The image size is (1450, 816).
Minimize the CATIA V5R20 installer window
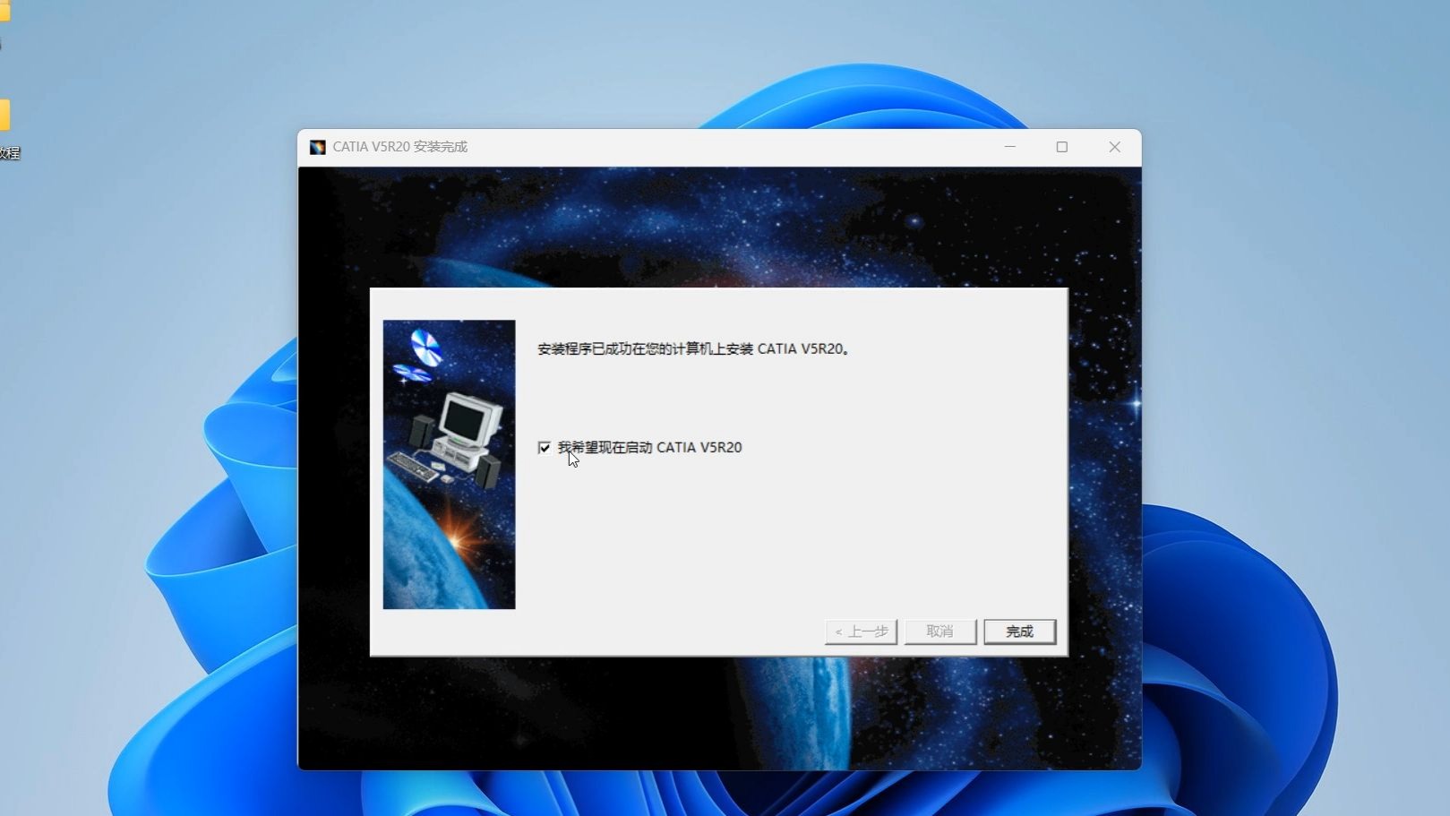[x=1010, y=147]
